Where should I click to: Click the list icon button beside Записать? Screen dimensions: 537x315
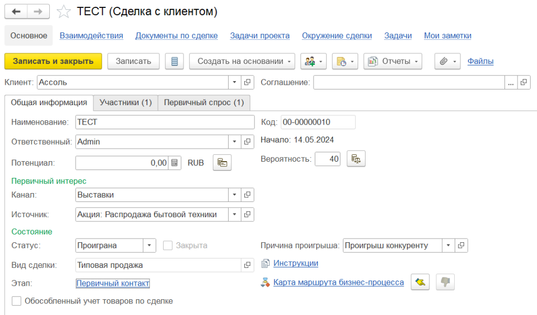[x=174, y=61]
